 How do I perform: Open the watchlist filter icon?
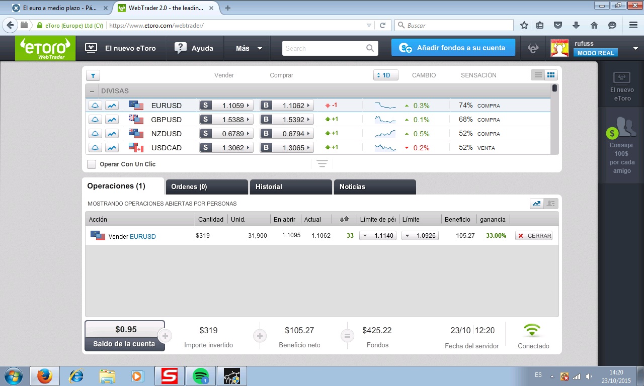click(x=93, y=75)
